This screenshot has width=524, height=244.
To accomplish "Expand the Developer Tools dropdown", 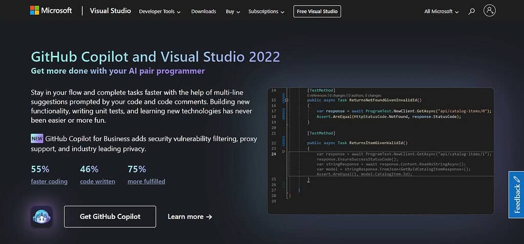I will 159,11.
